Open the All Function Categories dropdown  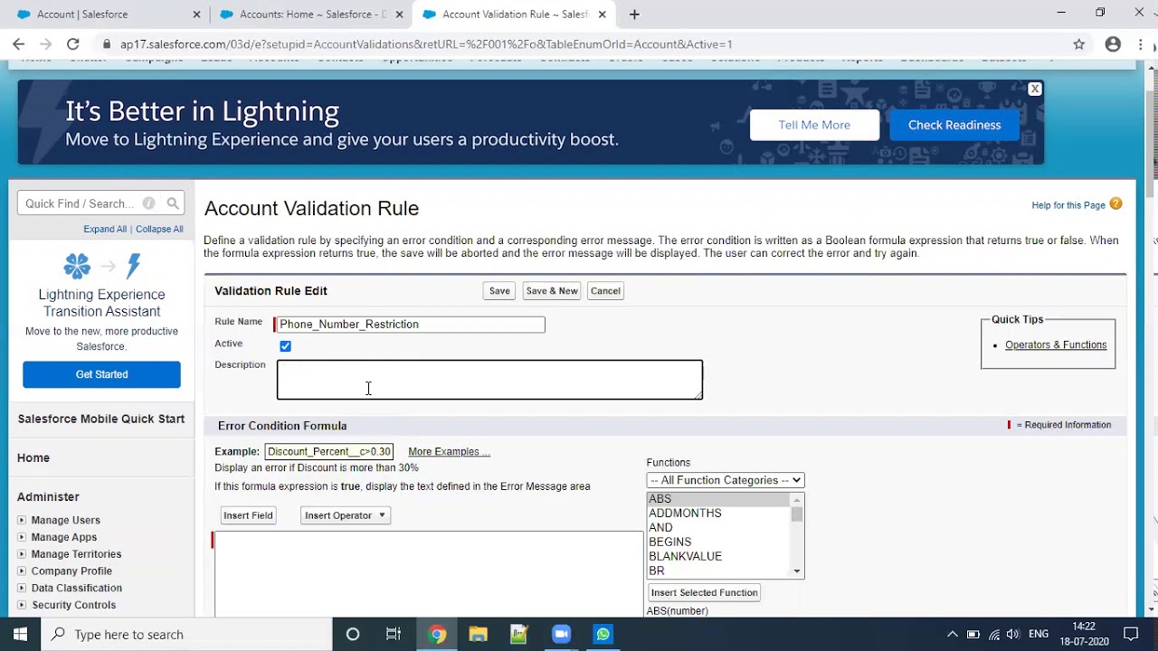point(725,480)
